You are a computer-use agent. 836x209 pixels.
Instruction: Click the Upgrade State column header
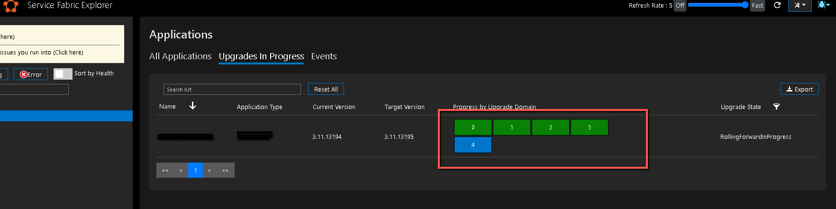741,107
